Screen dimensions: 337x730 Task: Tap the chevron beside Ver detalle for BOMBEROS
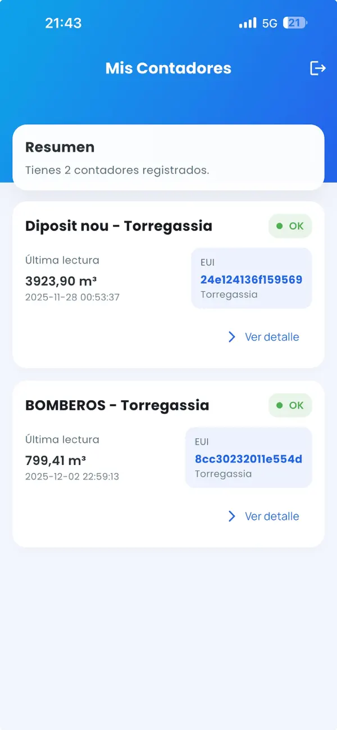[x=231, y=516]
